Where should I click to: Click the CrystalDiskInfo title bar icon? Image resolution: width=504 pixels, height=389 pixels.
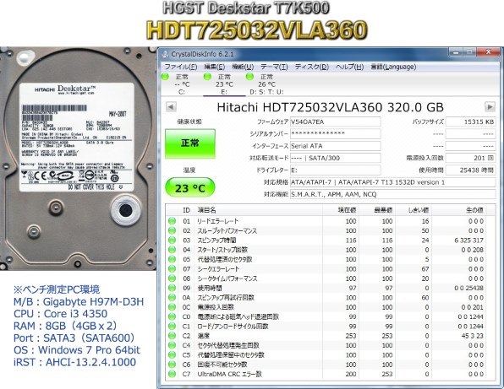point(165,54)
